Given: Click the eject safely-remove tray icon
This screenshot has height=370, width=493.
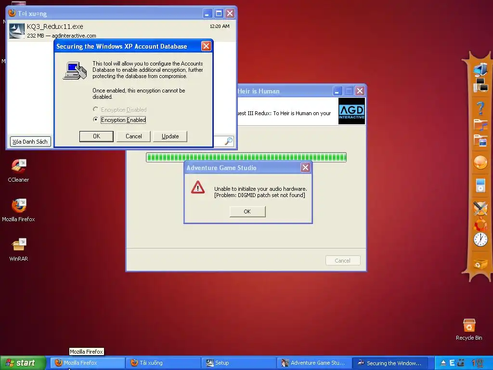Looking at the screenshot, I should (443, 363).
